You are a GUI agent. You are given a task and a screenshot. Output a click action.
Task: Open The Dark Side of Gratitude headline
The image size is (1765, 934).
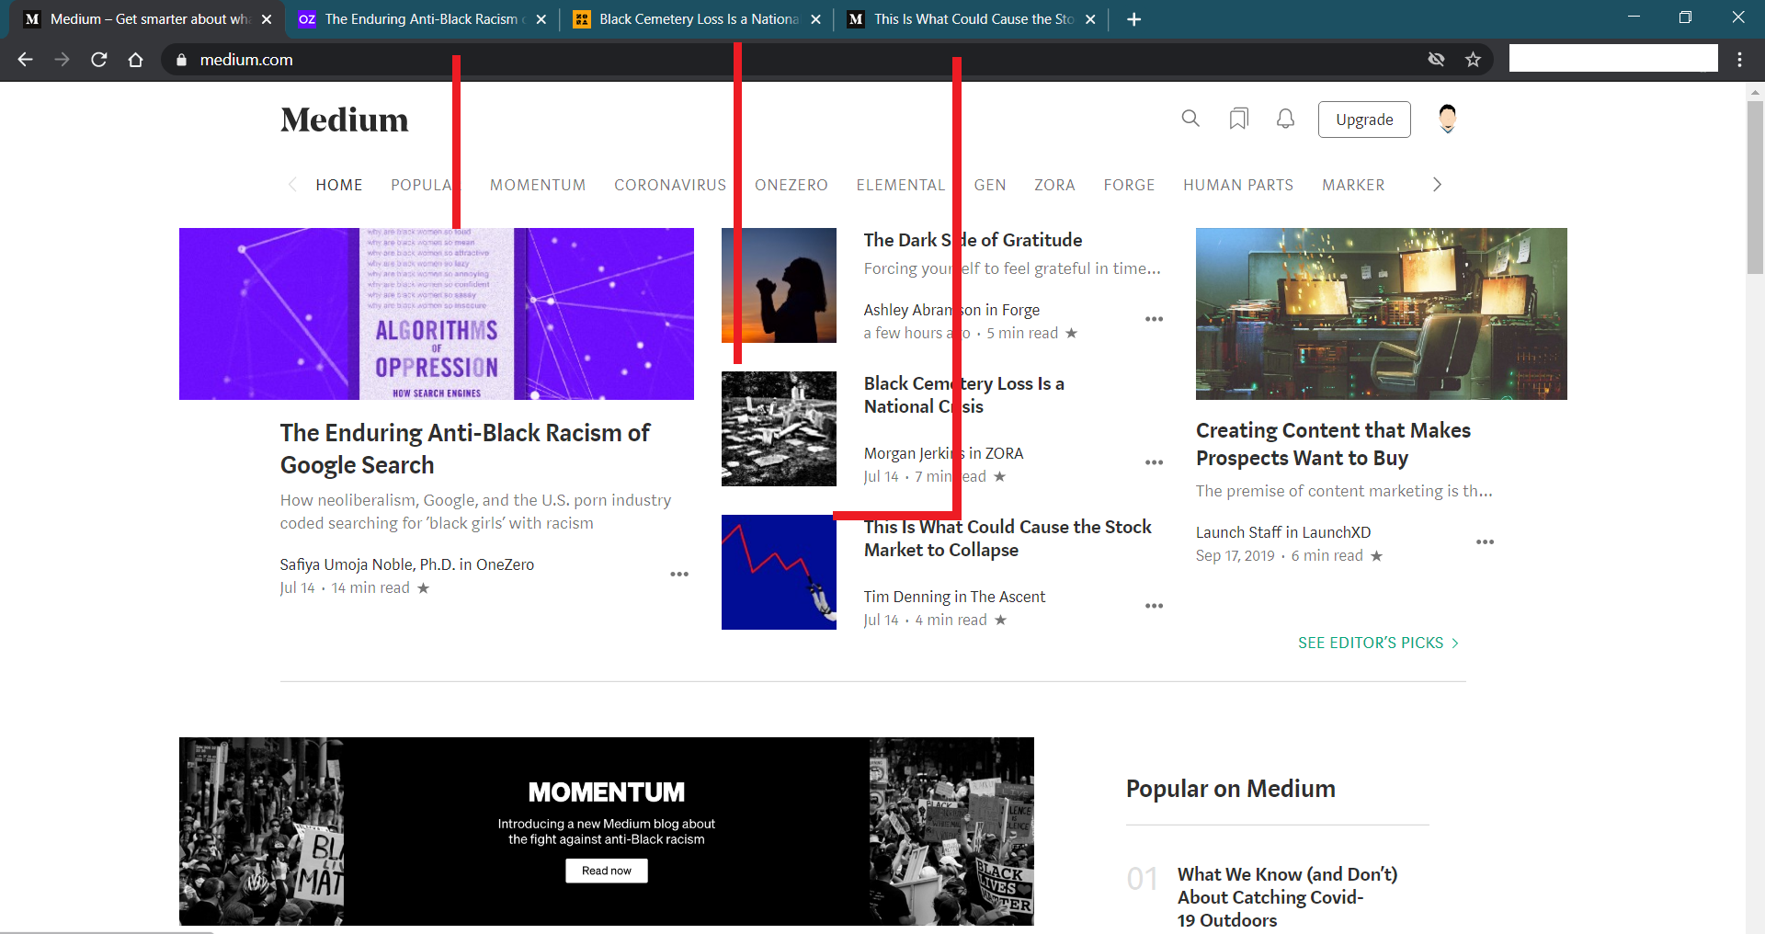pos(973,240)
